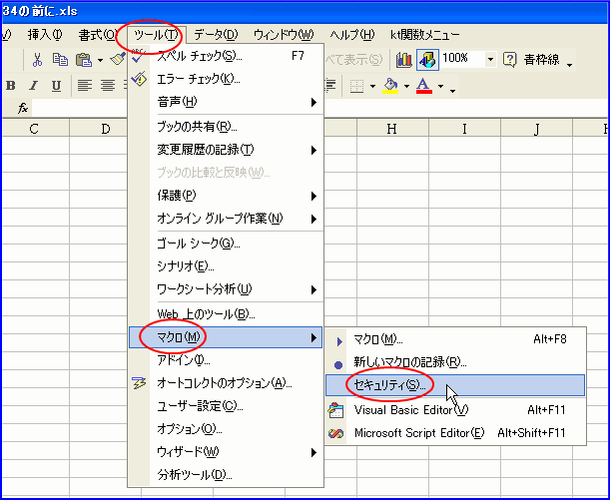Click the fx Insert Function icon
The width and height of the screenshot is (610, 500).
pos(23,108)
